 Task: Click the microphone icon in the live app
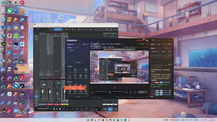(92, 91)
